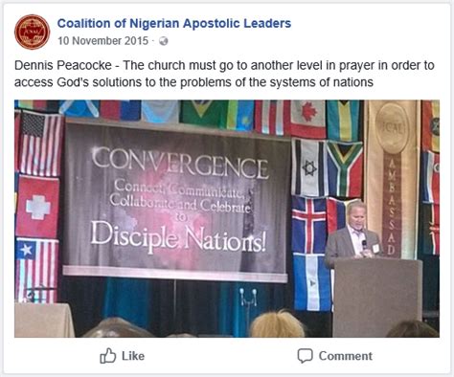The width and height of the screenshot is (454, 377).
Task: Click the Comment text label
Action: click(346, 356)
